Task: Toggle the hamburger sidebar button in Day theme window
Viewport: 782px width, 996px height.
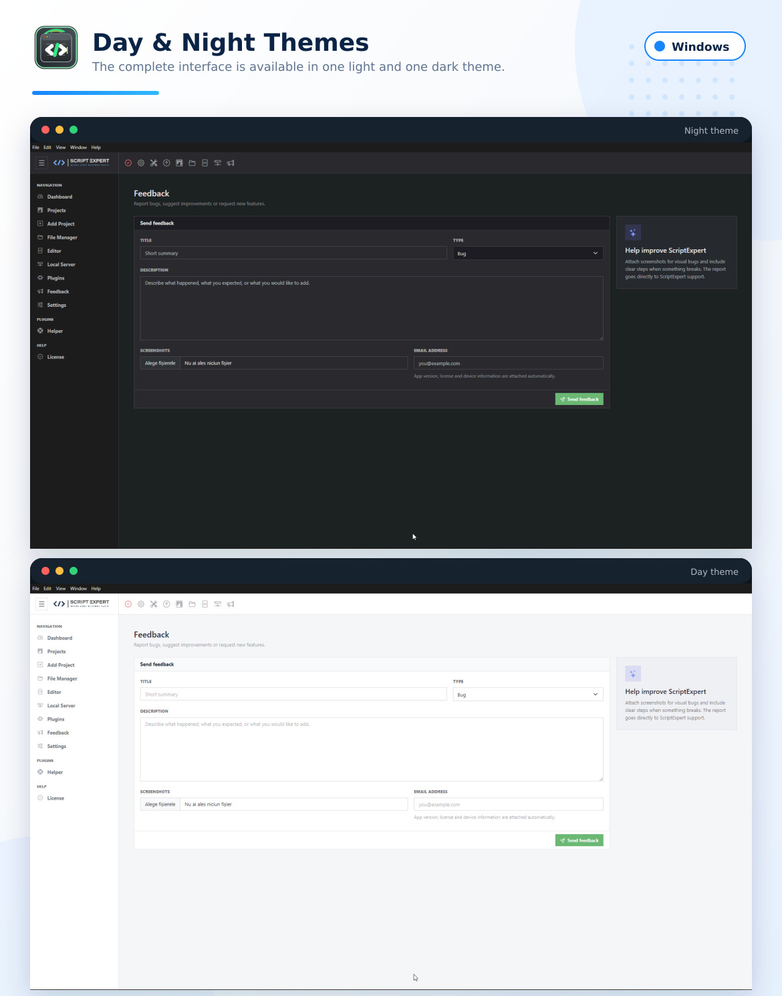Action: click(41, 604)
